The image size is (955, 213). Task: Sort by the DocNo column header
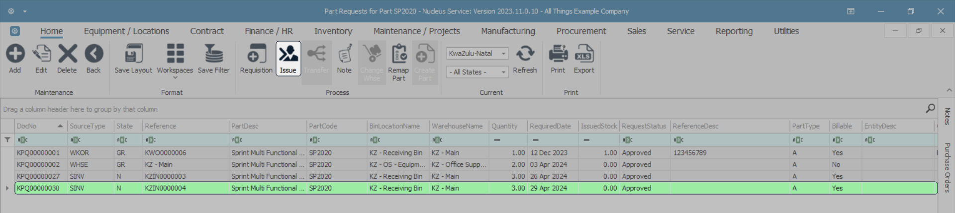pyautogui.click(x=41, y=126)
